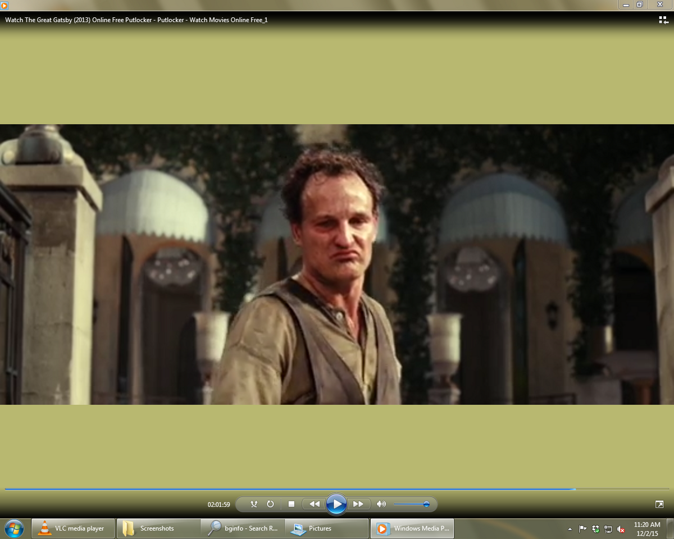Open the clock showing 11:20 AM

[646, 529]
